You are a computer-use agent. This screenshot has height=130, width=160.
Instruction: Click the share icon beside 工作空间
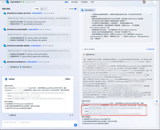point(65,9)
